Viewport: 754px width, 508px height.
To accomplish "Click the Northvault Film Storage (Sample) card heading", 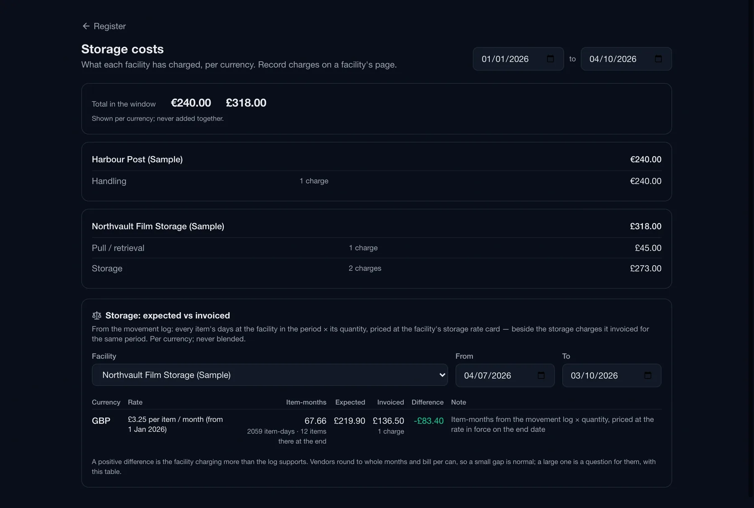I will click(x=158, y=226).
